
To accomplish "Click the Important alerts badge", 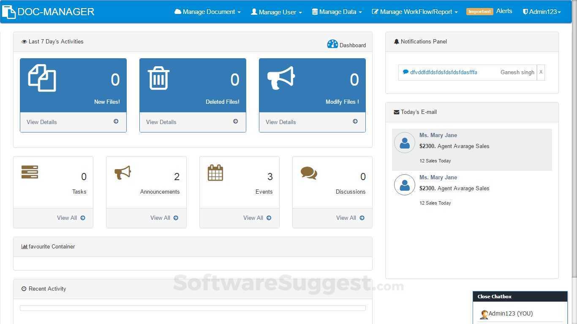I will [x=479, y=11].
